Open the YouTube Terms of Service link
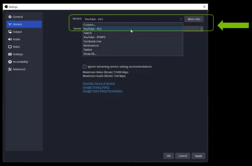 click(99, 83)
